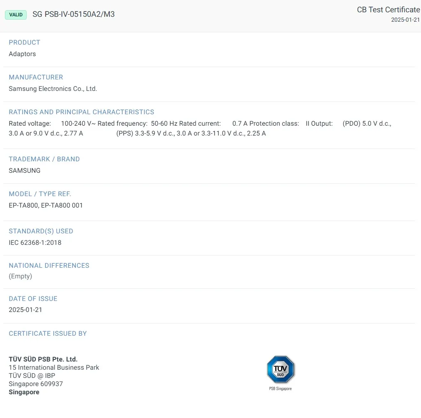Click the NATIONAL DIFFERENCES heading

tap(49, 266)
